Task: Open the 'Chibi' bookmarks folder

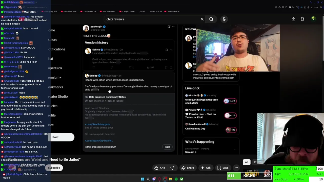Action: tap(142, 11)
